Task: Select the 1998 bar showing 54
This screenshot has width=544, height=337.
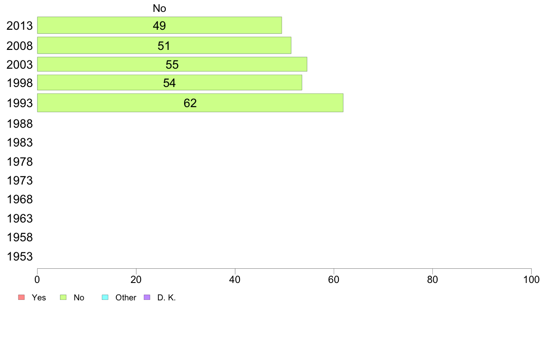Action: coord(169,82)
